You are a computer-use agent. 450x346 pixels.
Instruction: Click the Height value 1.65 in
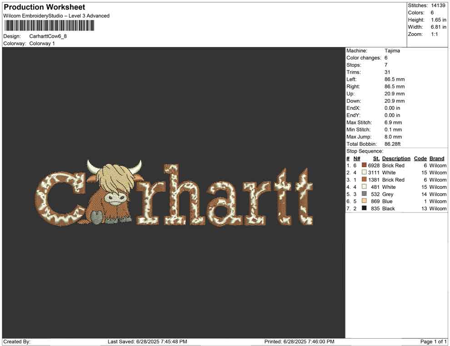point(439,20)
